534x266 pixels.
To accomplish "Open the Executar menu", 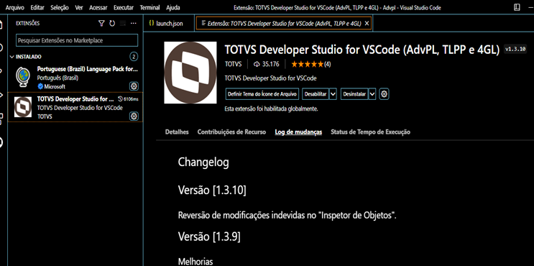I will [124, 7].
